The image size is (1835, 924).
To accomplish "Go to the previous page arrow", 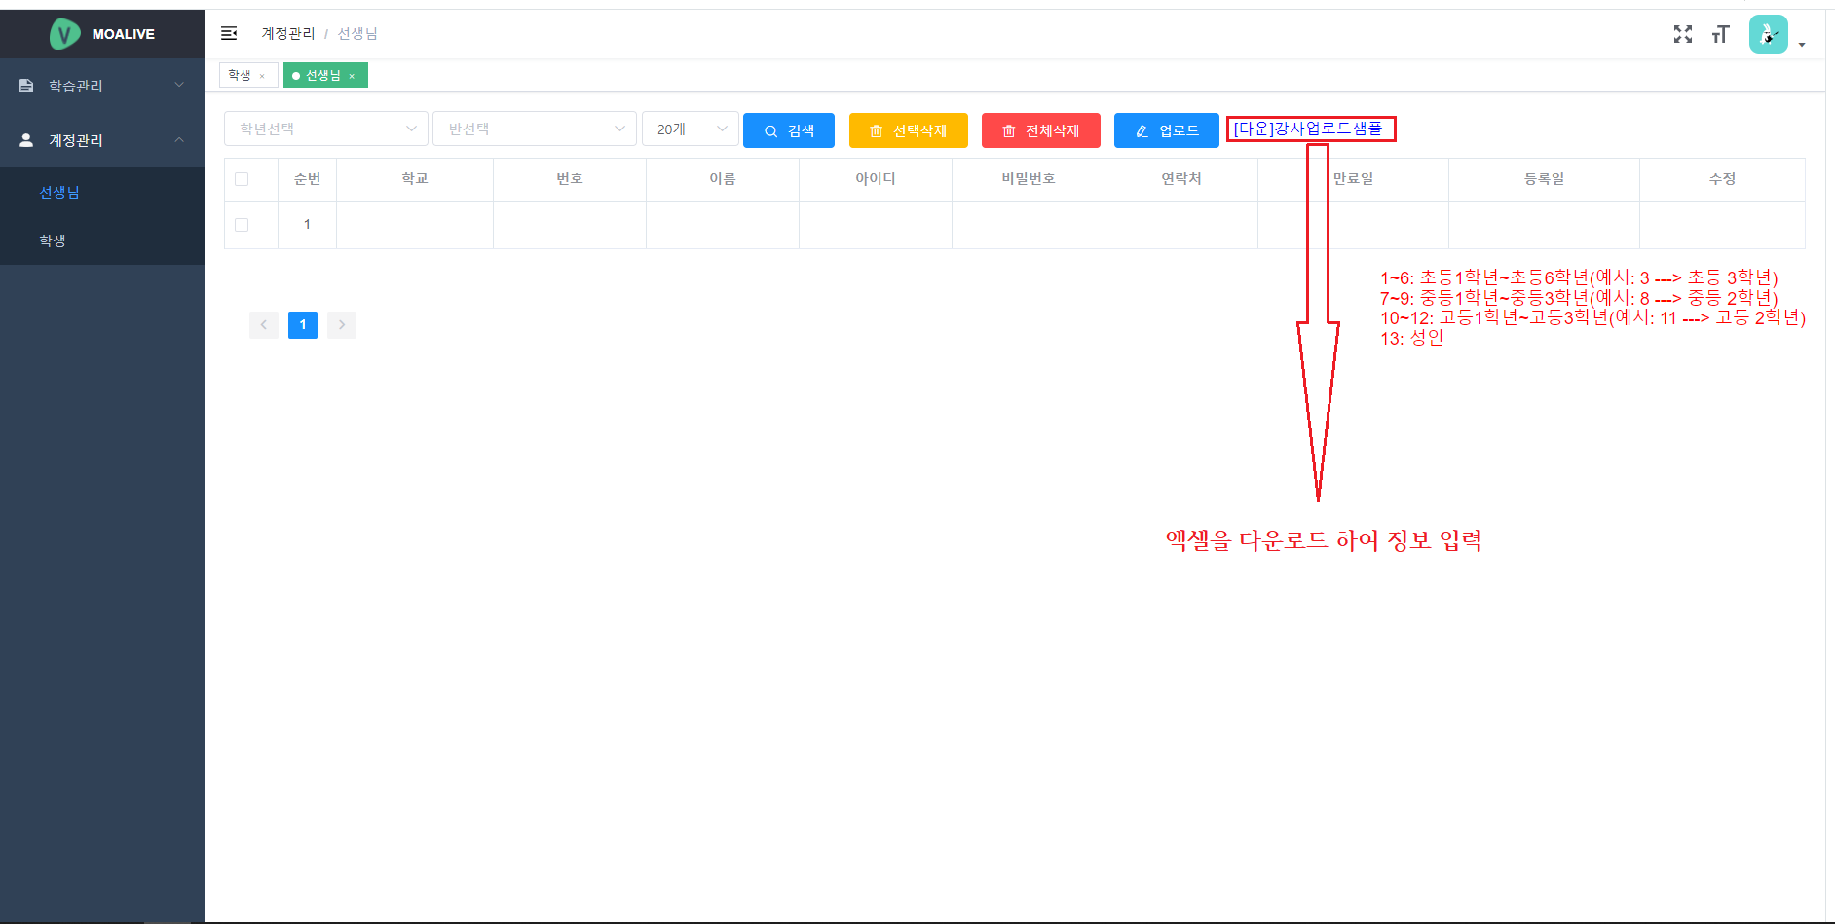I will (264, 325).
